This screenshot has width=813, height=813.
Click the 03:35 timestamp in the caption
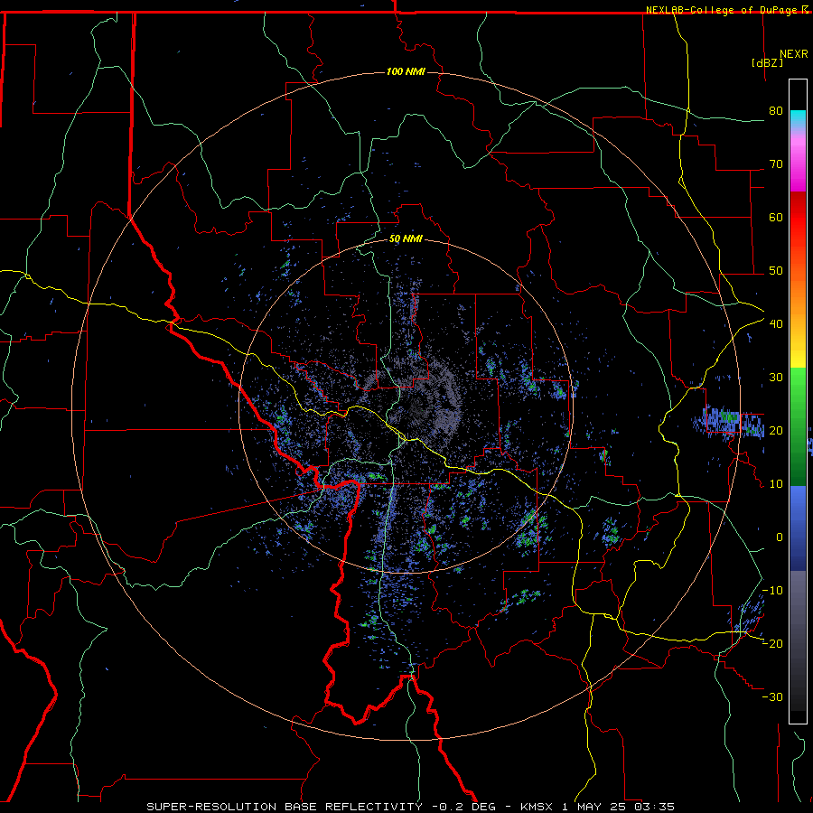pos(654,807)
